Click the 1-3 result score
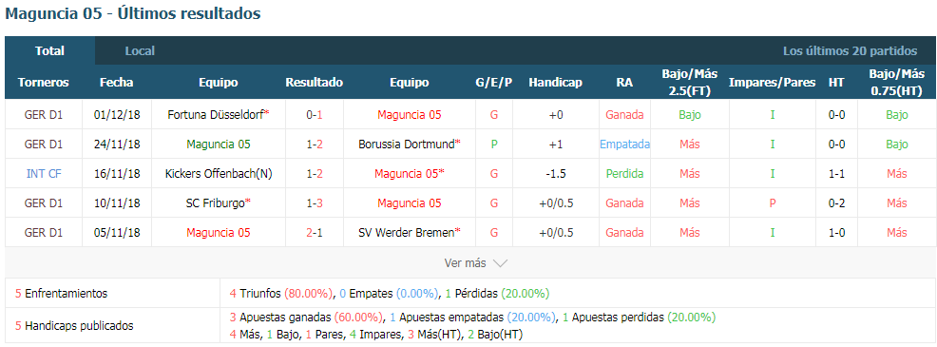This screenshot has width=937, height=347. pos(315,202)
